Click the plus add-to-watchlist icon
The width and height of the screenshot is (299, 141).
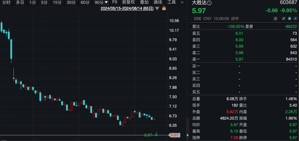pos(295,18)
